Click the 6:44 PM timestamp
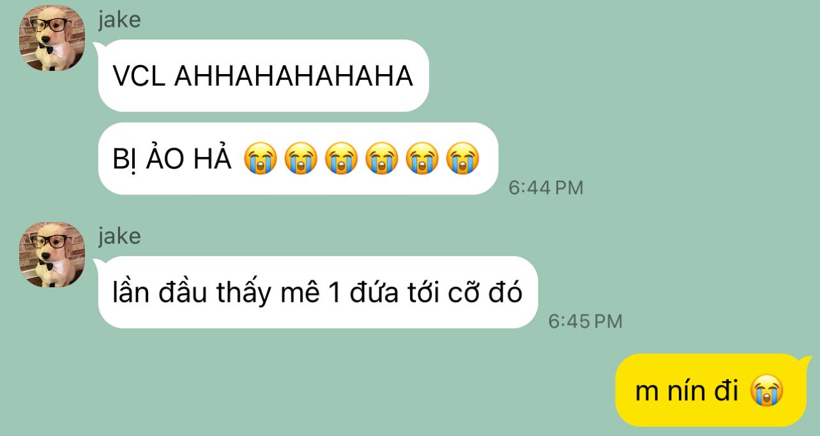This screenshot has height=436, width=820. (x=545, y=188)
